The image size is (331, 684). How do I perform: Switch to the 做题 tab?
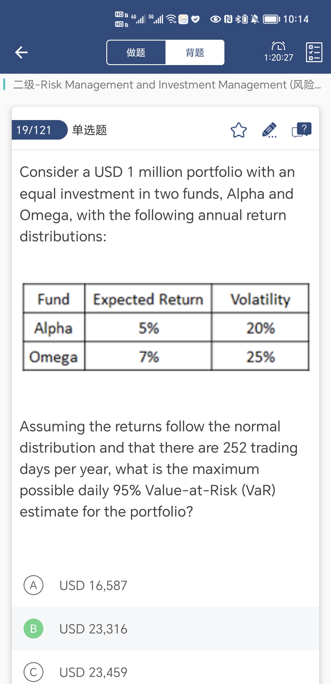click(136, 52)
